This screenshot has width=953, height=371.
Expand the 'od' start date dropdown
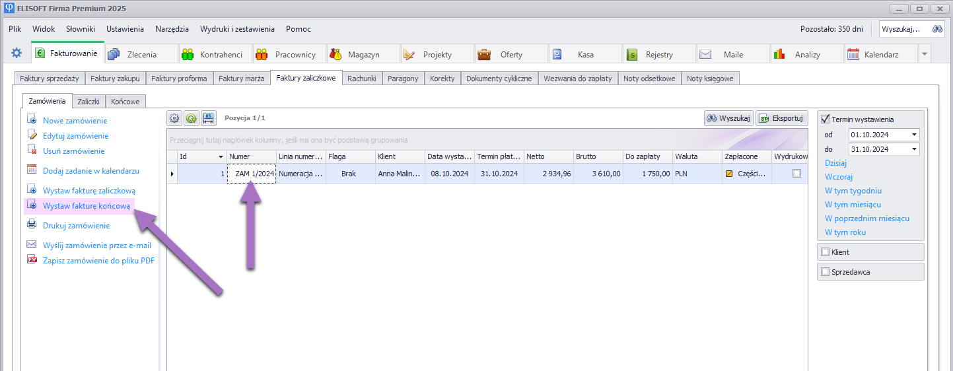[914, 135]
